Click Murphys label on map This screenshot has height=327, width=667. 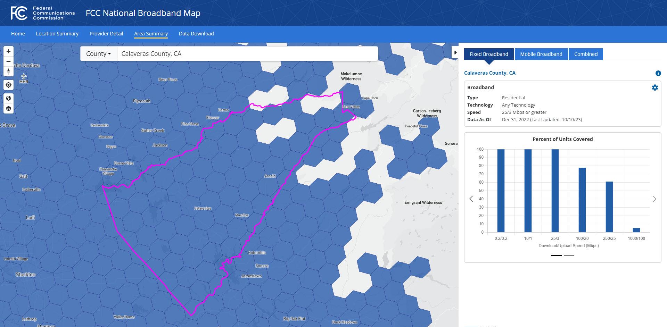242,215
